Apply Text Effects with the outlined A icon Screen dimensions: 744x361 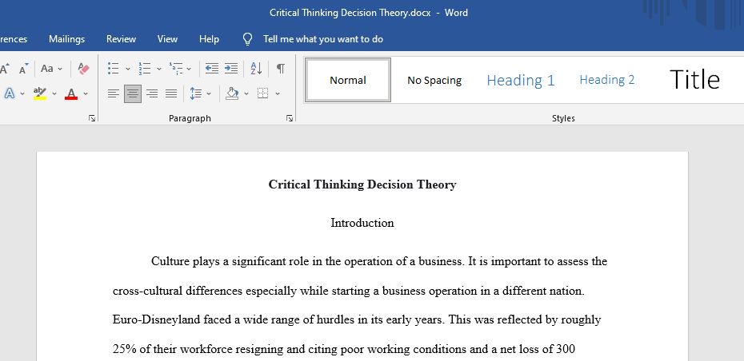pos(9,93)
